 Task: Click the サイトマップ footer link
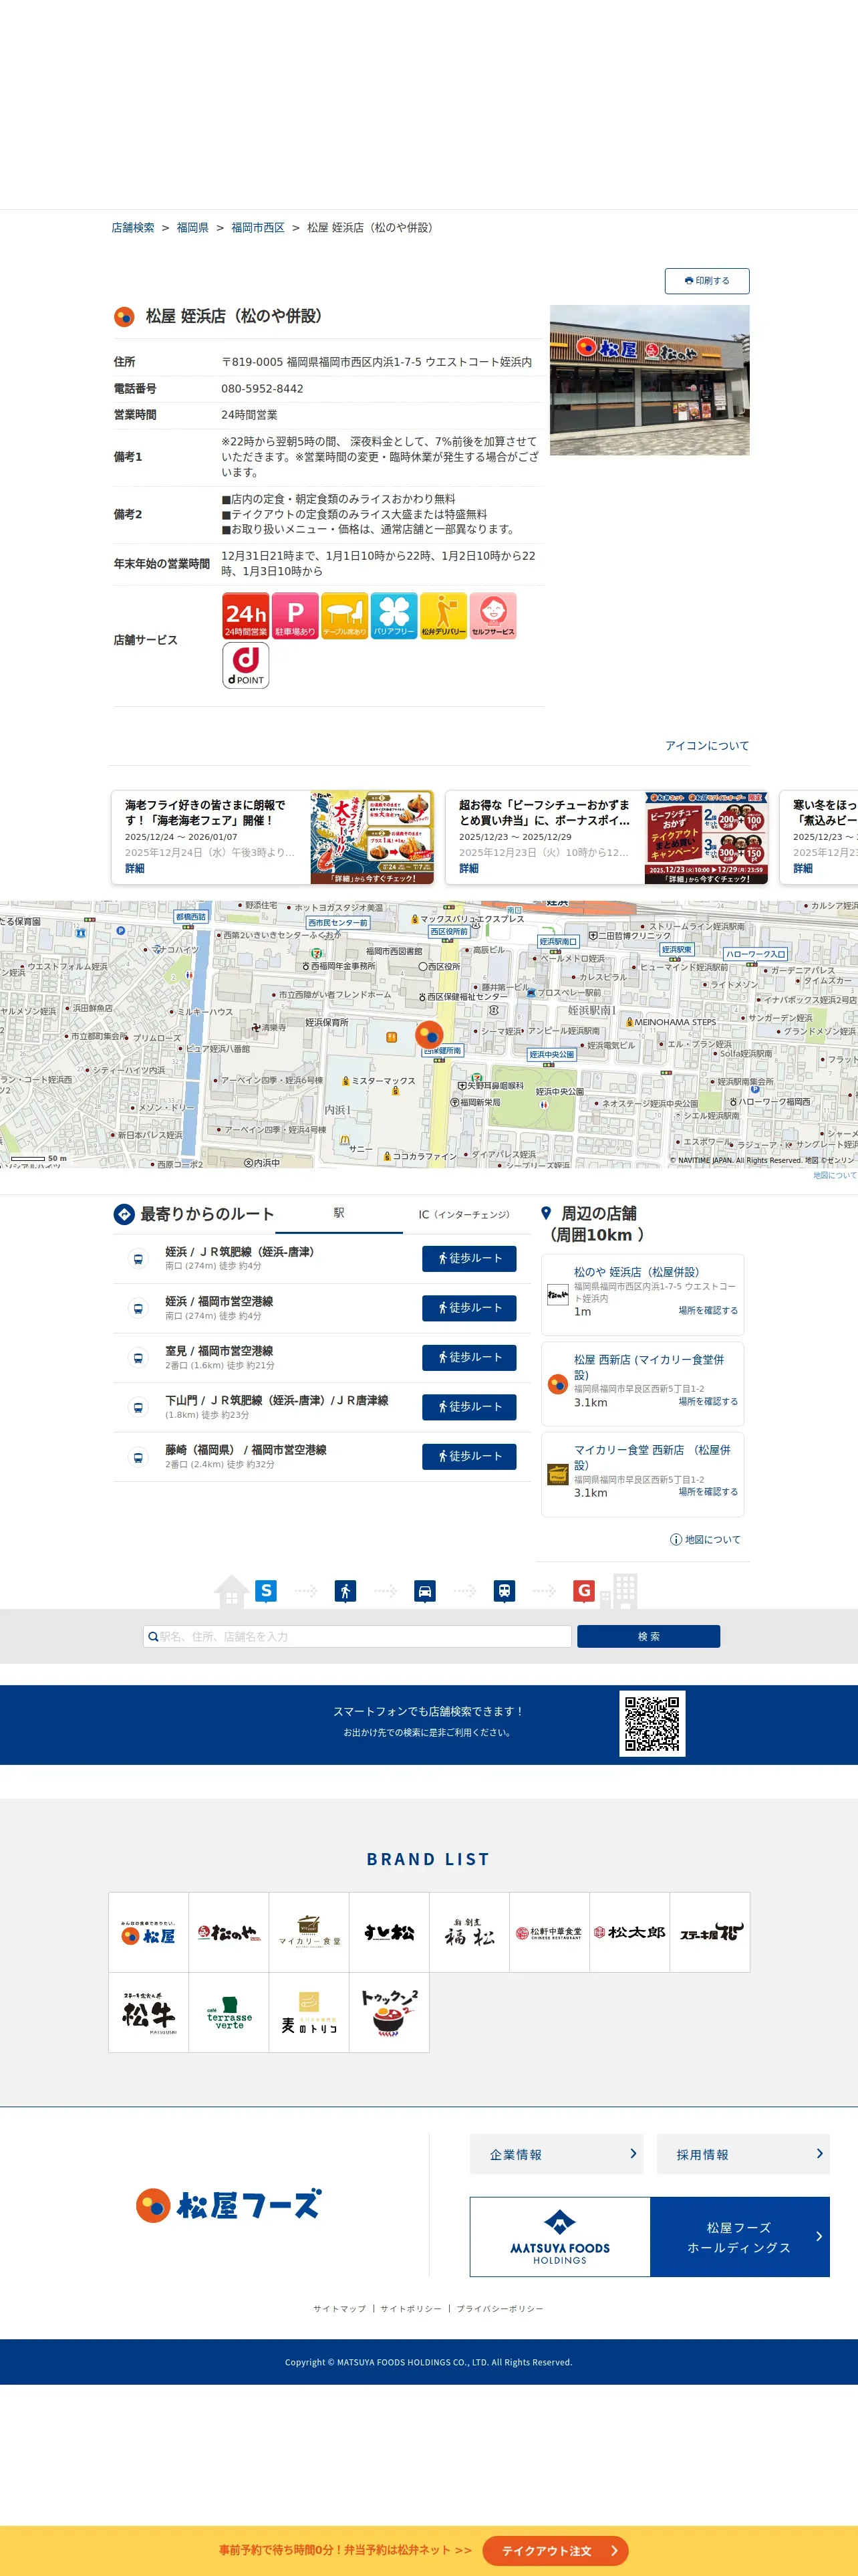[339, 2309]
